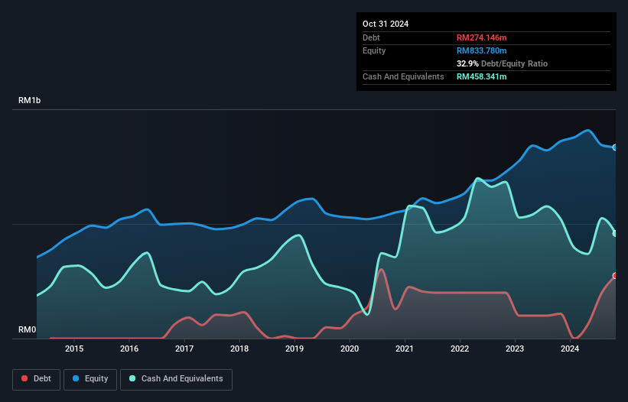Click the 2021 x-axis label
Image resolution: width=628 pixels, height=402 pixels.
click(405, 349)
